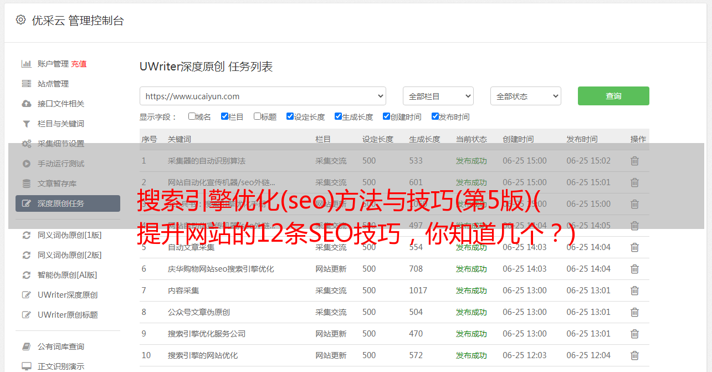
Task: Delete row 10 搜索引擎的网站优化 task
Action: click(635, 355)
